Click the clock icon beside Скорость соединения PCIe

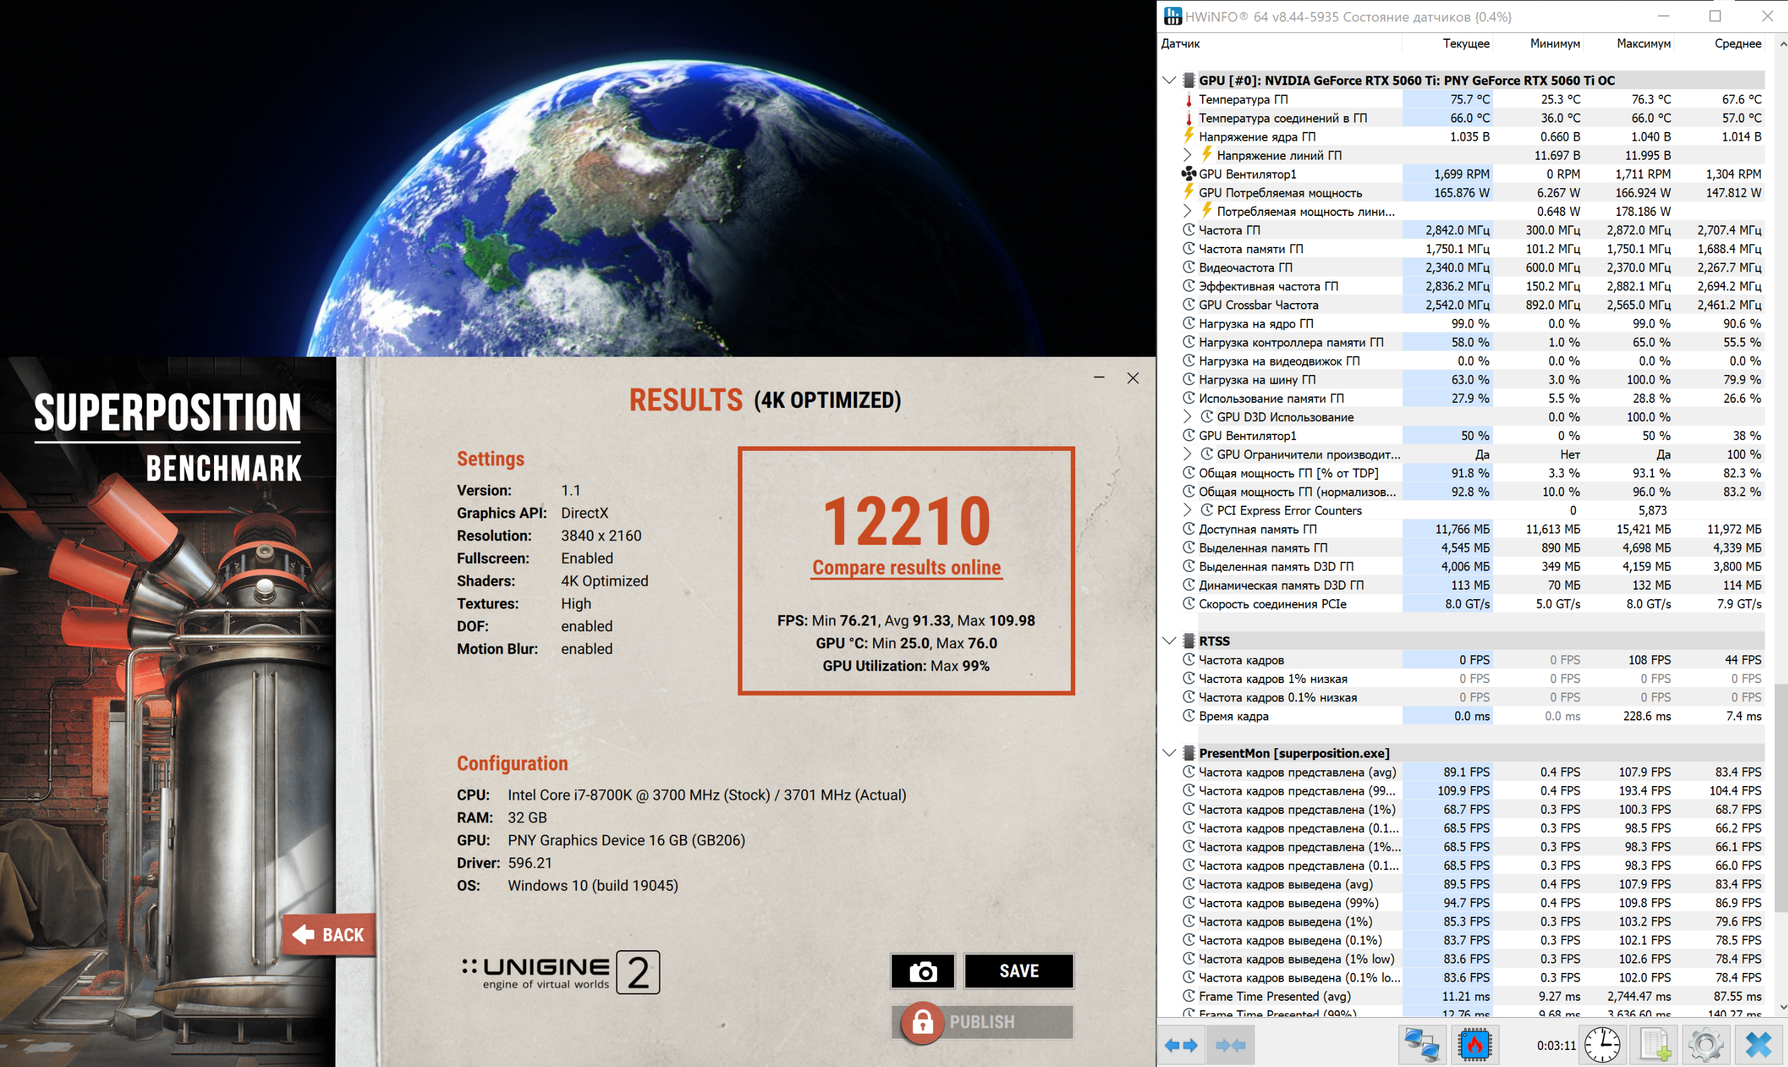tap(1188, 603)
